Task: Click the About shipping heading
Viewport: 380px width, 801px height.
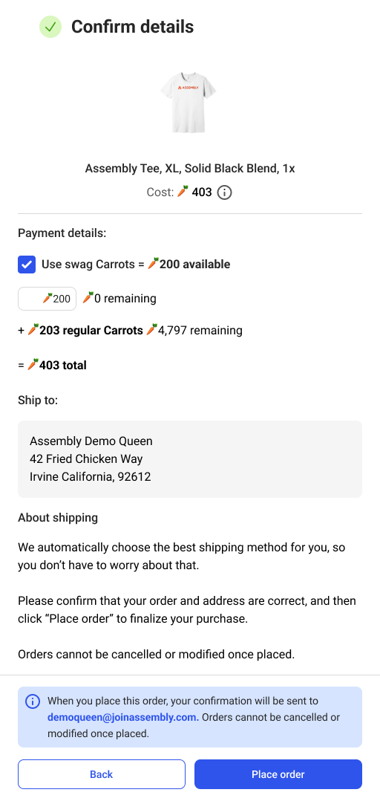Action: point(58,517)
